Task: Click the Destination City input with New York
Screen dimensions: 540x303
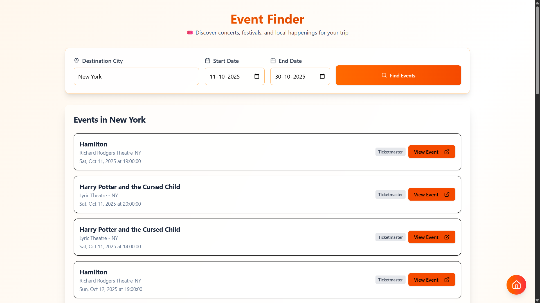Action: [x=136, y=76]
